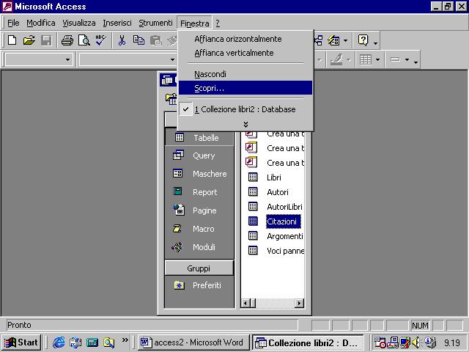Open the File menu
This screenshot has width=469, height=352.
[x=13, y=23]
